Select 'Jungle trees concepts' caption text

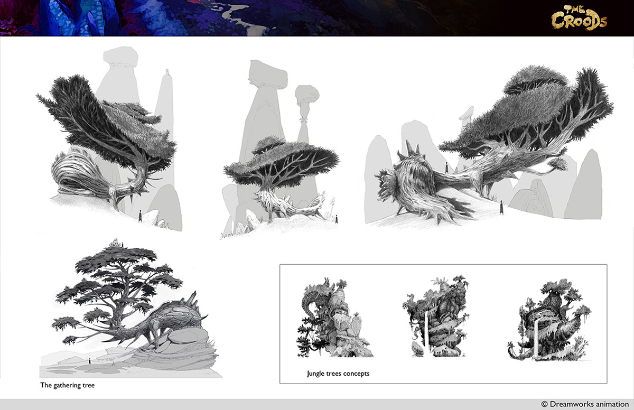[x=338, y=374]
